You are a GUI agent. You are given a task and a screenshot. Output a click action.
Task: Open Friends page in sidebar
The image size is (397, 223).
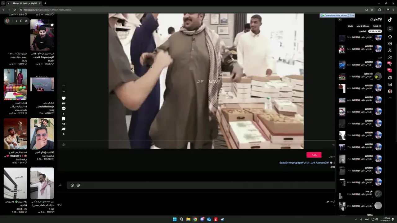(390, 57)
